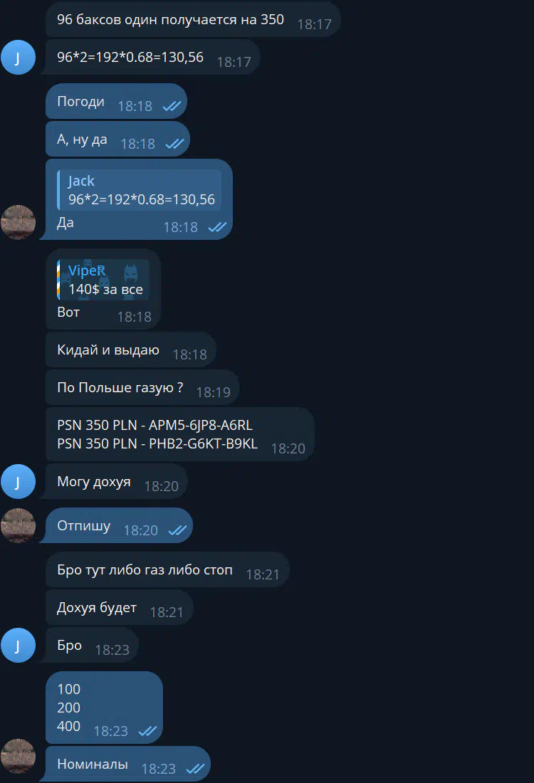Click the J avatar beside "Могу дохуя"
This screenshot has width=534, height=783.
(x=19, y=482)
